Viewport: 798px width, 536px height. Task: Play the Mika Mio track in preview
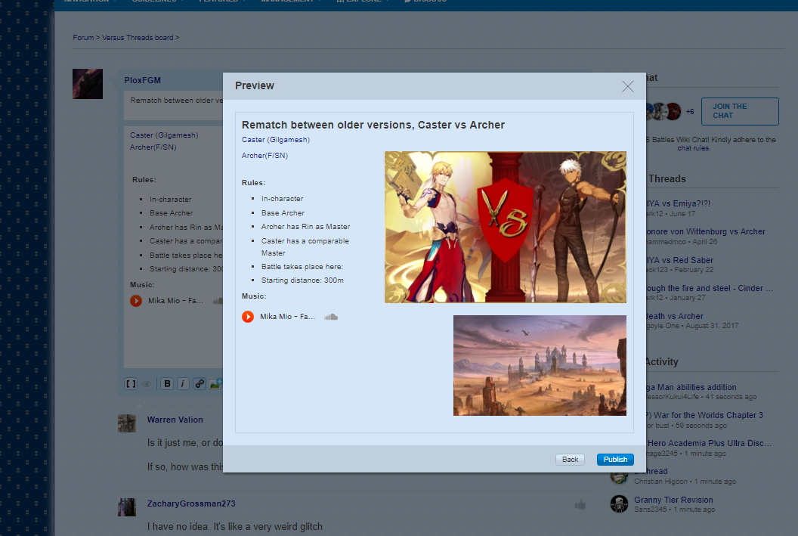pos(248,317)
